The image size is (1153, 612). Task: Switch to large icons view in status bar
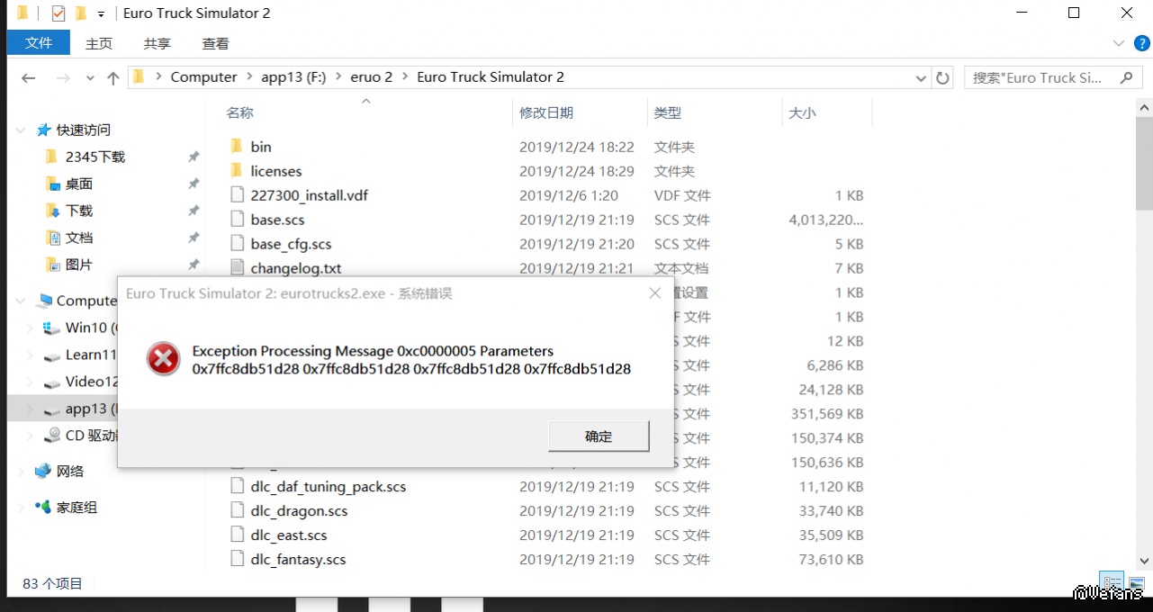tap(1135, 583)
